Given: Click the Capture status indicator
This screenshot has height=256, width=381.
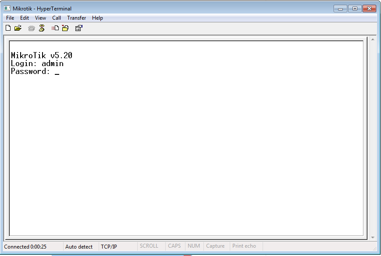Looking at the screenshot, I should pos(215,246).
